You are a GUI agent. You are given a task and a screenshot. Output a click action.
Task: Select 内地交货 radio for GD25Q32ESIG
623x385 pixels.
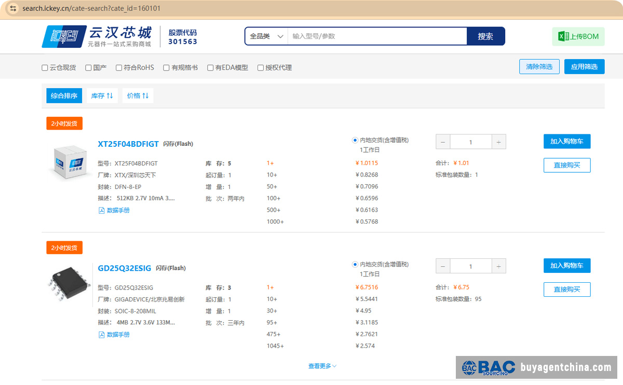[355, 264]
